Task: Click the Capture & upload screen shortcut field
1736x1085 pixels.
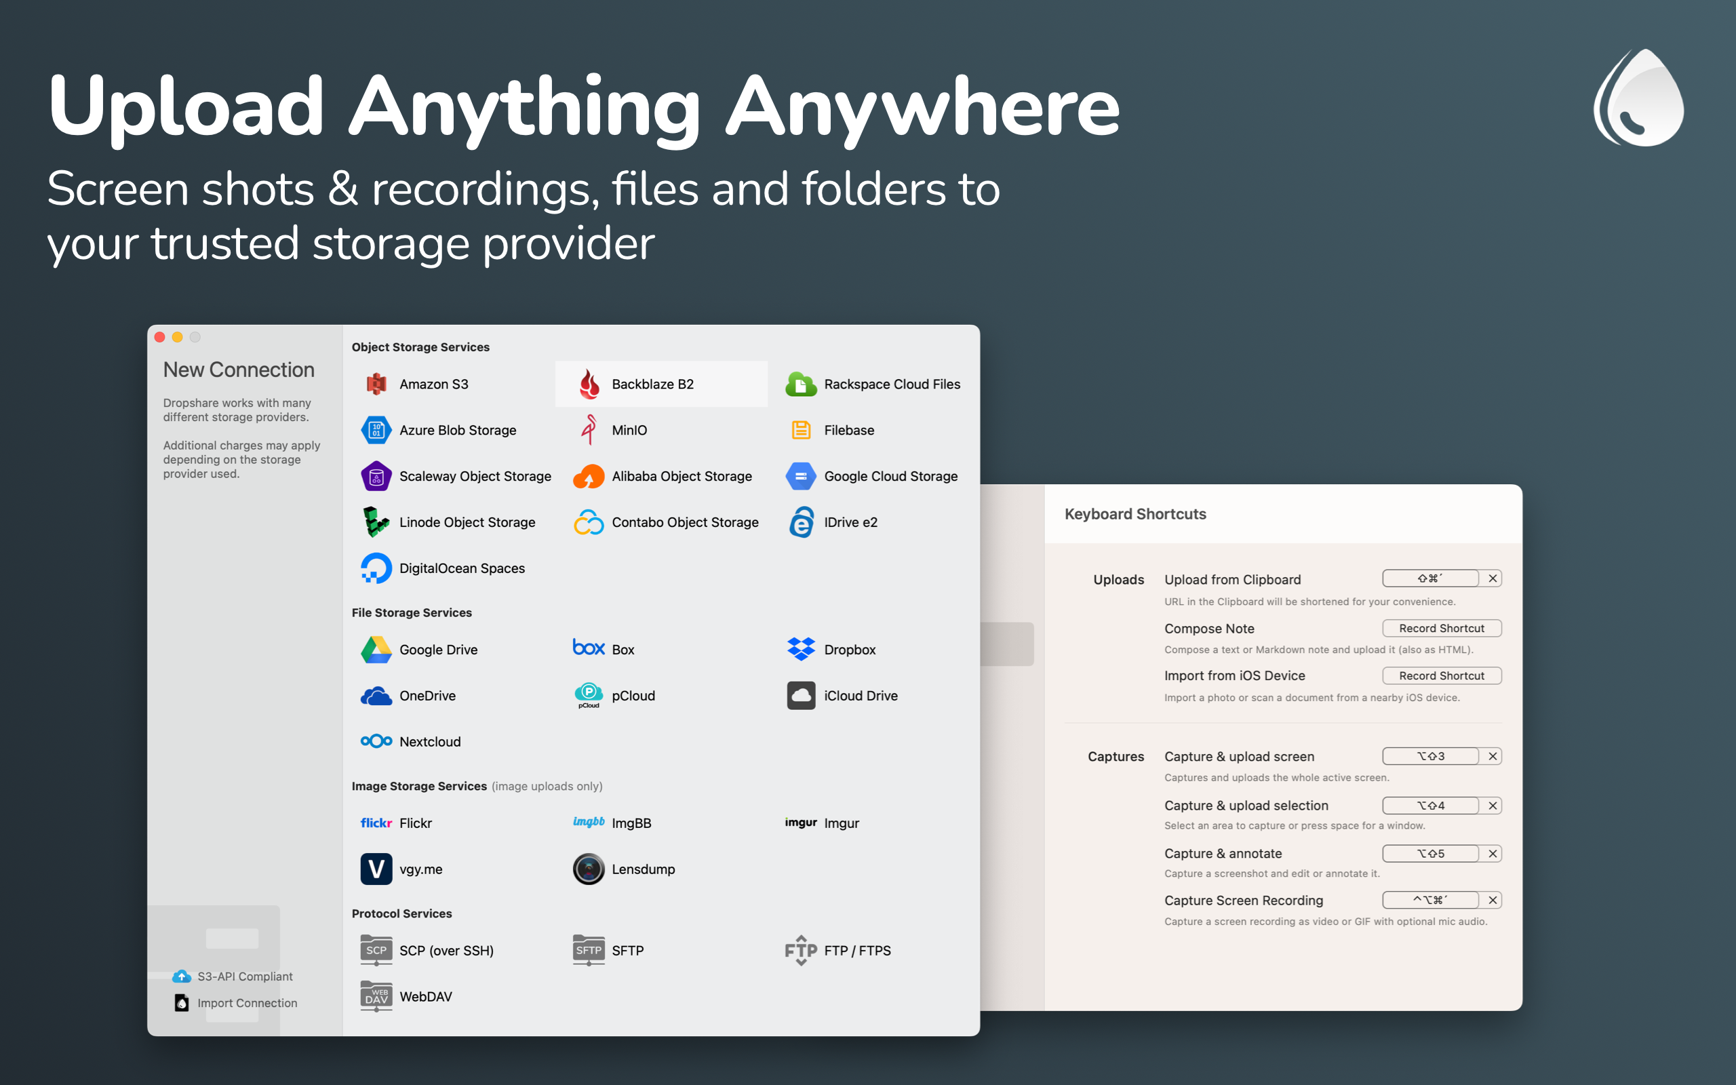Action: (1430, 756)
